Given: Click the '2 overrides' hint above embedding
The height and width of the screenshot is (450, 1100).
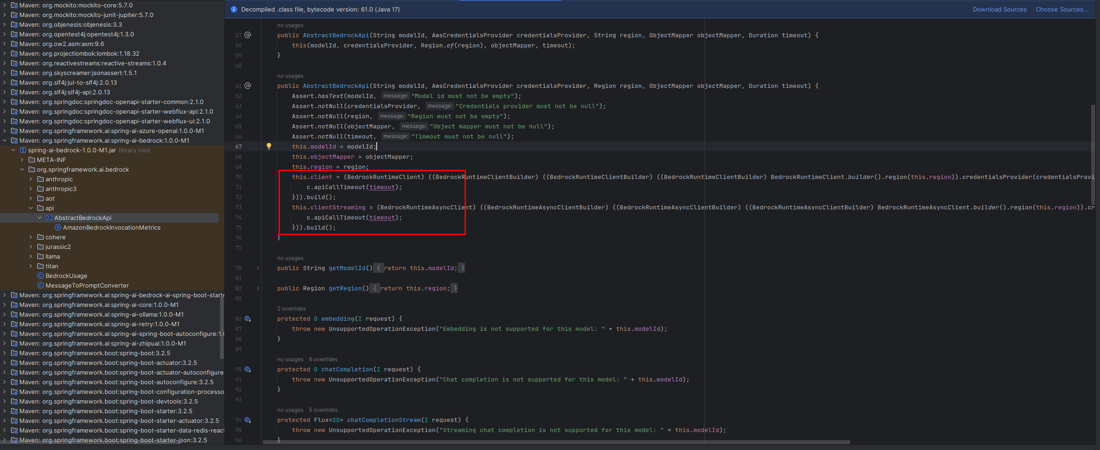Looking at the screenshot, I should coord(291,309).
